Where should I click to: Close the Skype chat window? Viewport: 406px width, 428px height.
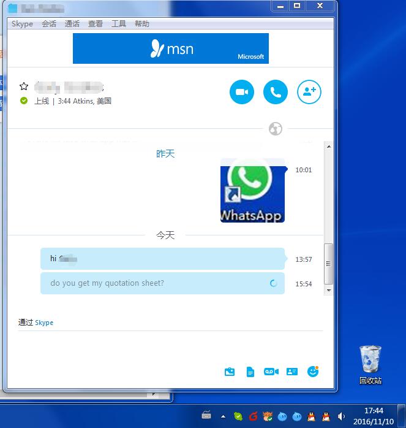click(320, 6)
